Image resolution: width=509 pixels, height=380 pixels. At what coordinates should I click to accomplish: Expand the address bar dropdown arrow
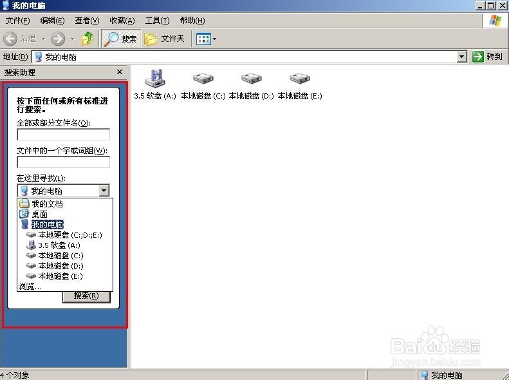click(462, 57)
